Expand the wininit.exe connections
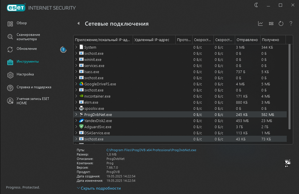Viewport: 299px width, 194px height. (76, 59)
